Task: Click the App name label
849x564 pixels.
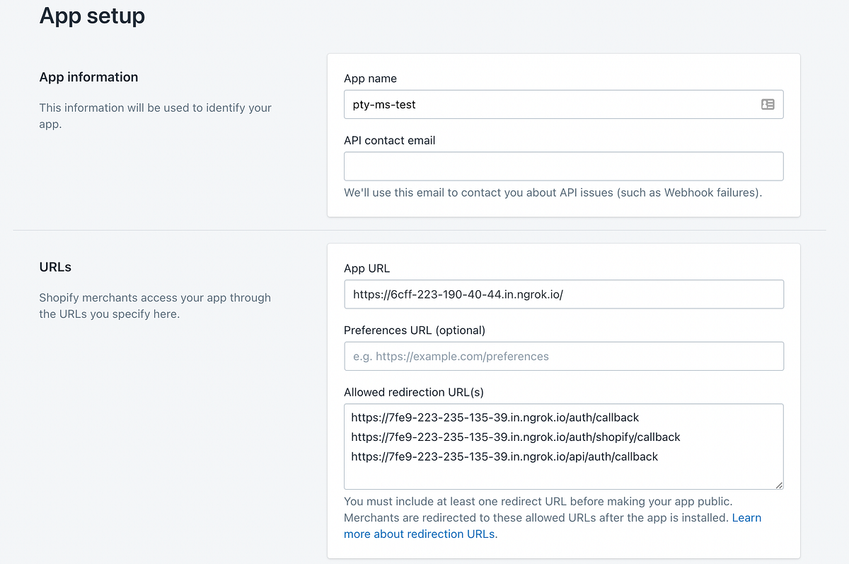Action: click(x=370, y=79)
